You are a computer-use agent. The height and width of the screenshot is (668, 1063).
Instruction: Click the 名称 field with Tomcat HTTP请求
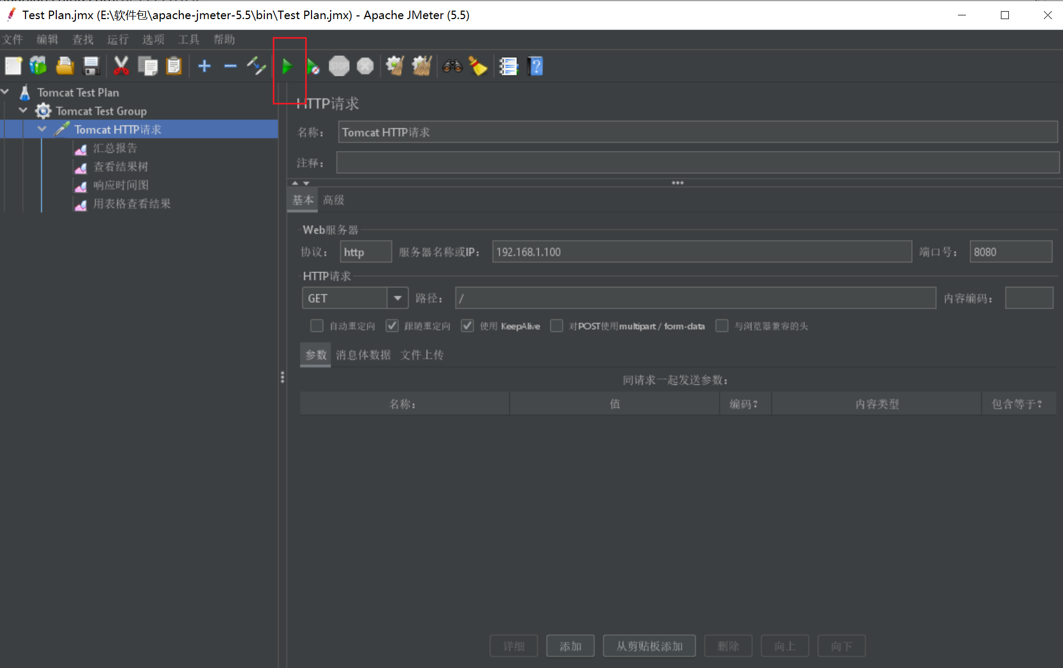[x=697, y=132]
